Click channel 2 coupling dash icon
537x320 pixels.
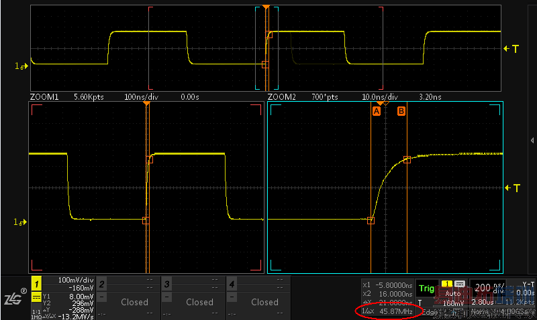click(102, 297)
